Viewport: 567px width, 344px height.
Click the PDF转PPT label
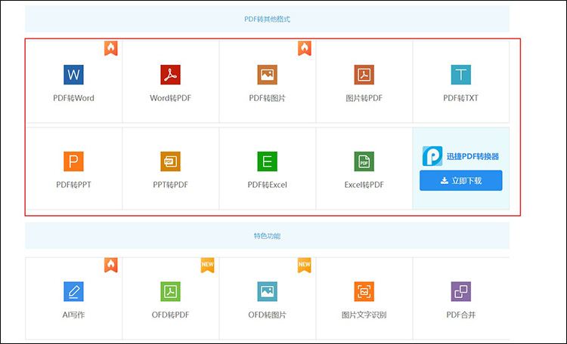click(73, 185)
